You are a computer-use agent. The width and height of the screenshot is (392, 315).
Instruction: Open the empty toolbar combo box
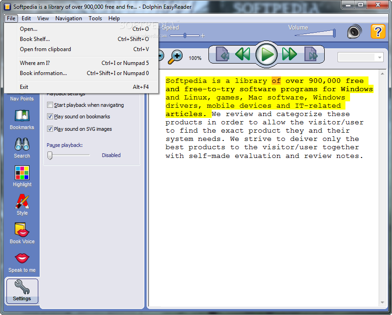[361, 57]
